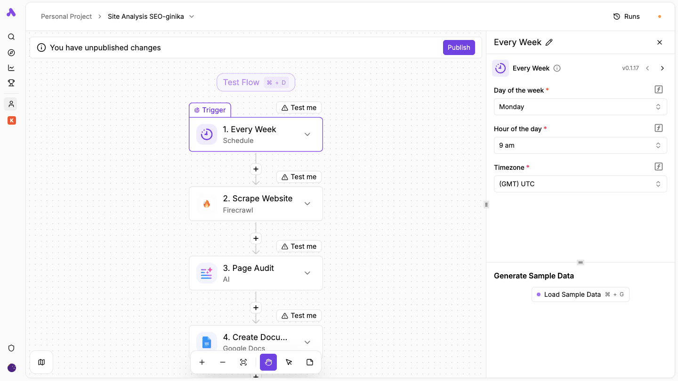Image resolution: width=678 pixels, height=381 pixels.
Task: Click the Runs history icon
Action: point(617,16)
